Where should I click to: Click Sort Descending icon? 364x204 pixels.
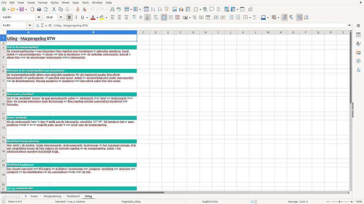tap(160, 9)
